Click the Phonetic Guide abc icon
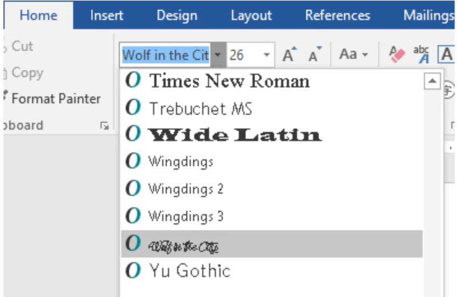This screenshot has width=457, height=297. [x=421, y=54]
